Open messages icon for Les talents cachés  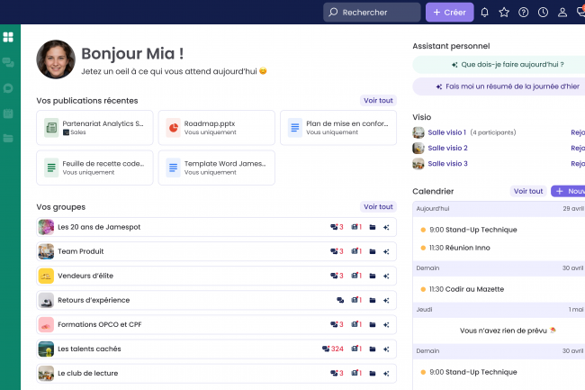(327, 349)
